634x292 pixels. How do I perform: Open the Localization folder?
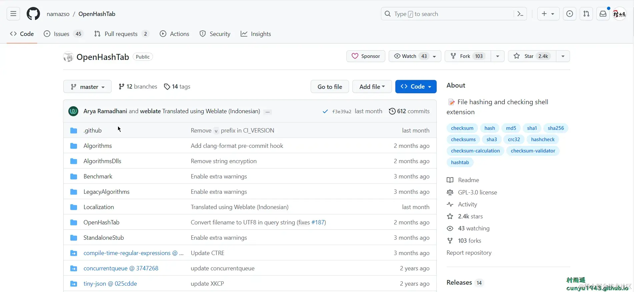coord(99,207)
